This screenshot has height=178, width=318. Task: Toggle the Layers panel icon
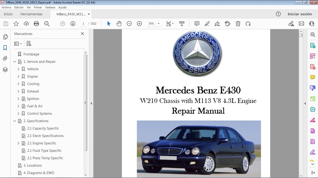[x=5, y=69]
